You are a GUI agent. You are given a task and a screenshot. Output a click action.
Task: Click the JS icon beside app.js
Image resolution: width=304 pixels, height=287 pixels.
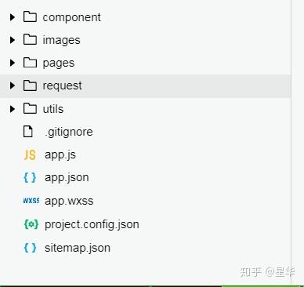[30, 155]
